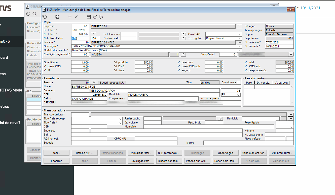The width and height of the screenshot is (335, 195).
Task: Click the Dt. emissão date field
Action: [279, 42]
